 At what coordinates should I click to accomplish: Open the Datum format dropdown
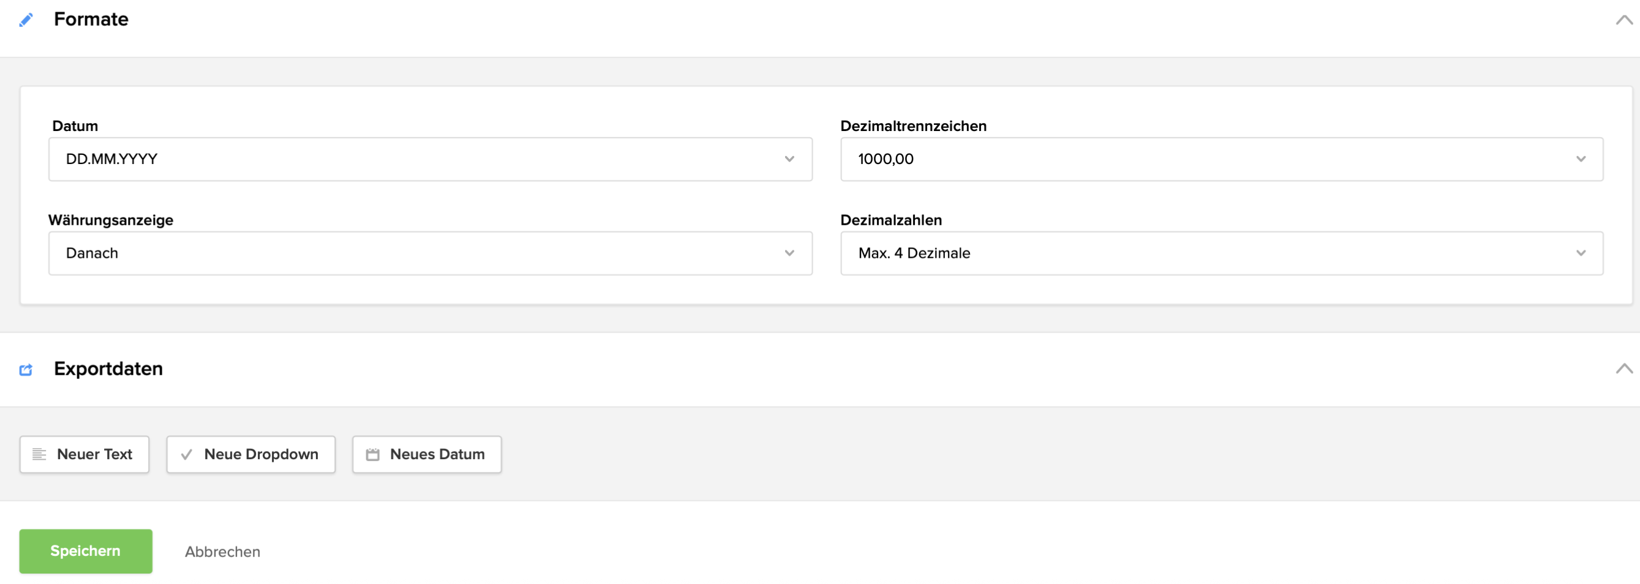tap(430, 159)
